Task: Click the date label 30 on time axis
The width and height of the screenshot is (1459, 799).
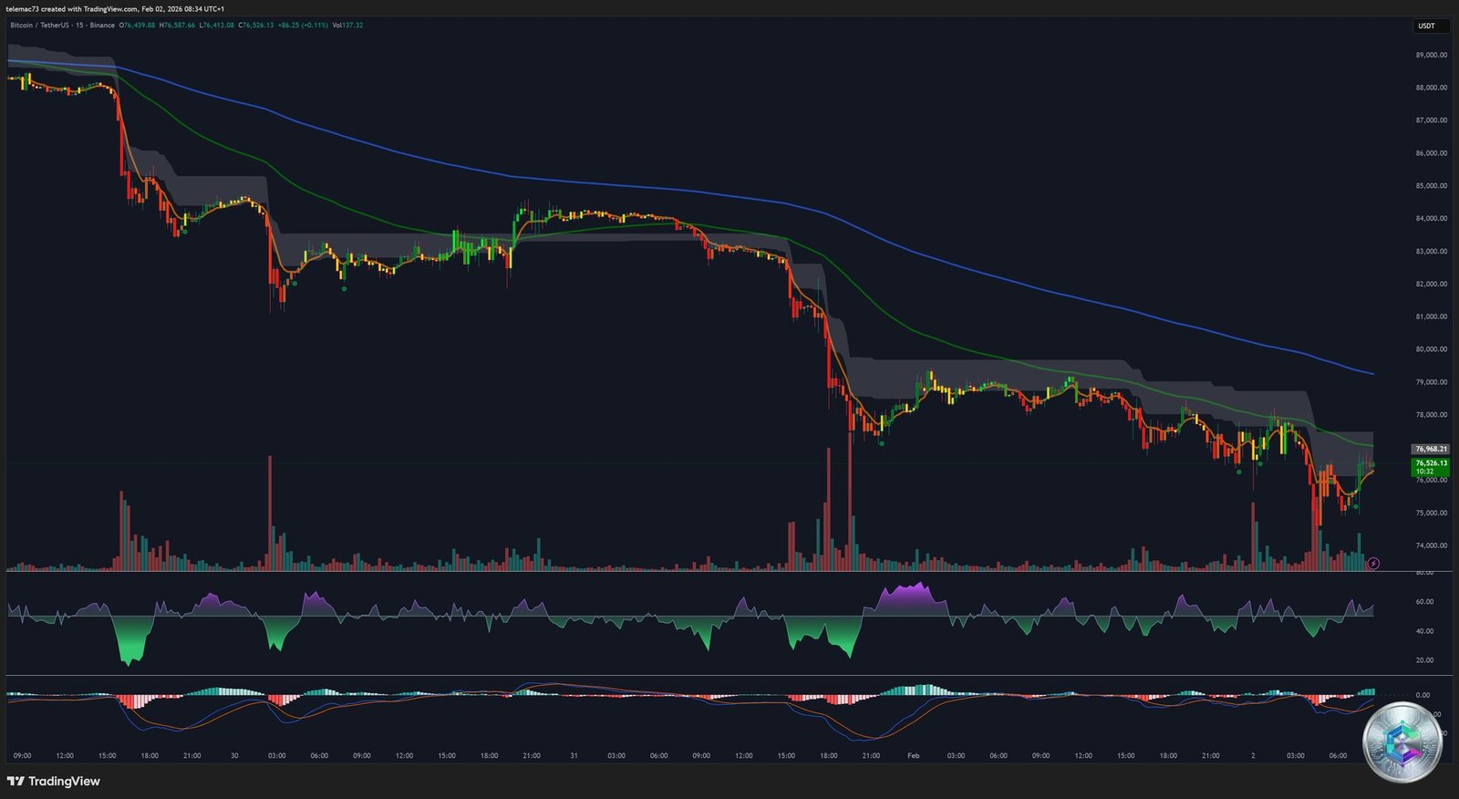Action: tap(234, 756)
